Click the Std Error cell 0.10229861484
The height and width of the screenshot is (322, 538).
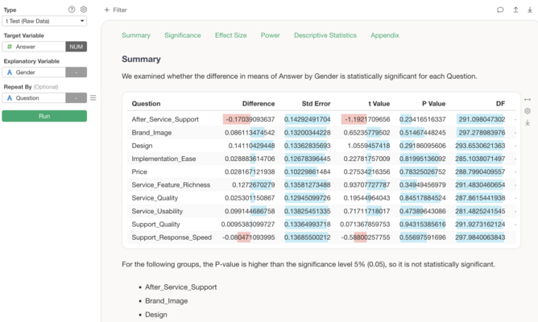[x=308, y=171]
